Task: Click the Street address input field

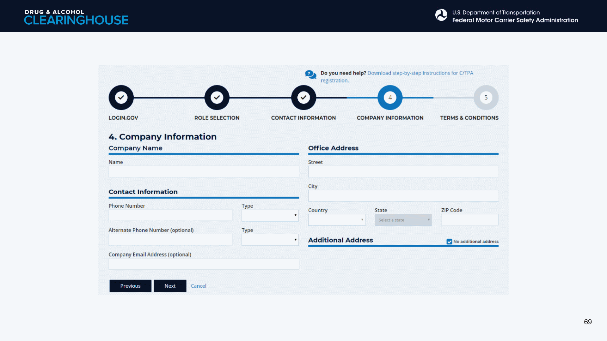Action: pos(403,171)
